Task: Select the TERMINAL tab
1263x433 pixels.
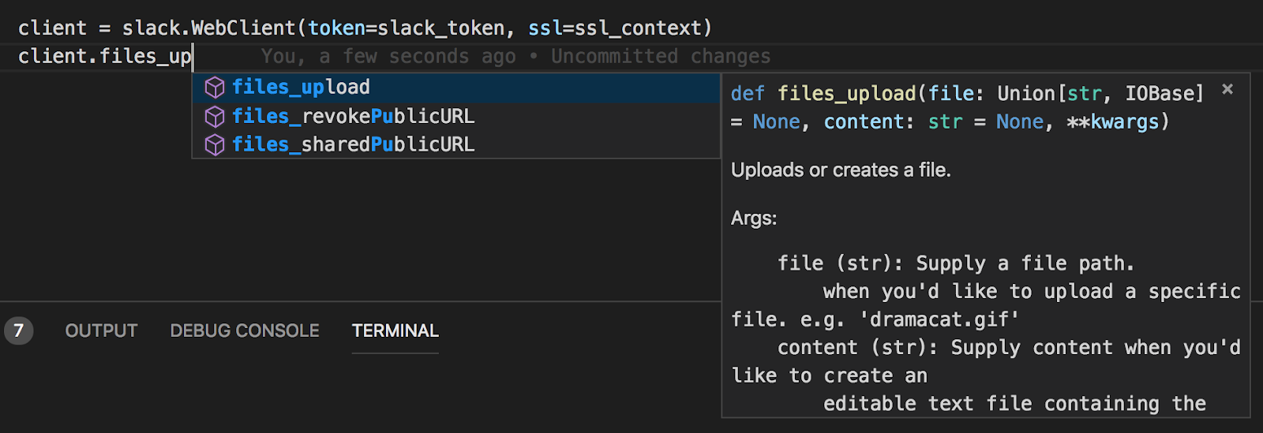Action: (x=395, y=330)
